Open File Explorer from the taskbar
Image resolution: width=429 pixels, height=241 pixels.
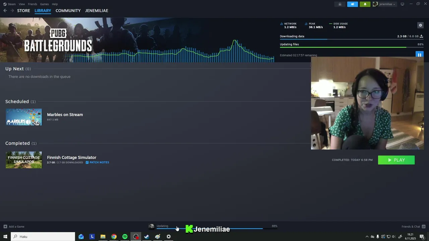[x=103, y=237]
